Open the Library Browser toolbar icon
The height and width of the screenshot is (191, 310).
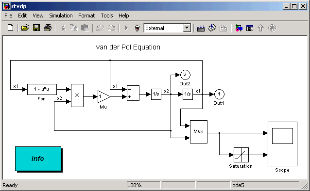click(x=239, y=28)
